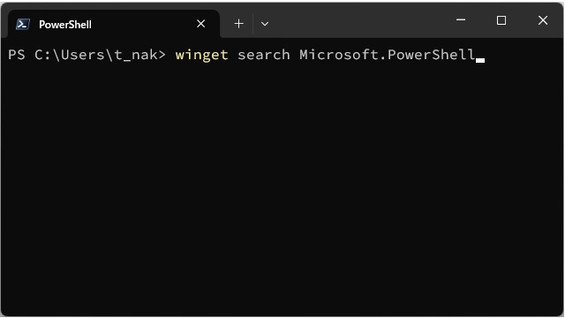Screen dimensions: 565x318
Task: Open a new tab with the plus button
Action: pyautogui.click(x=238, y=24)
